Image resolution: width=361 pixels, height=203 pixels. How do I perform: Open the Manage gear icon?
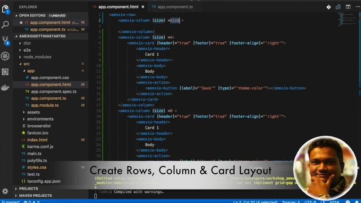[5, 191]
